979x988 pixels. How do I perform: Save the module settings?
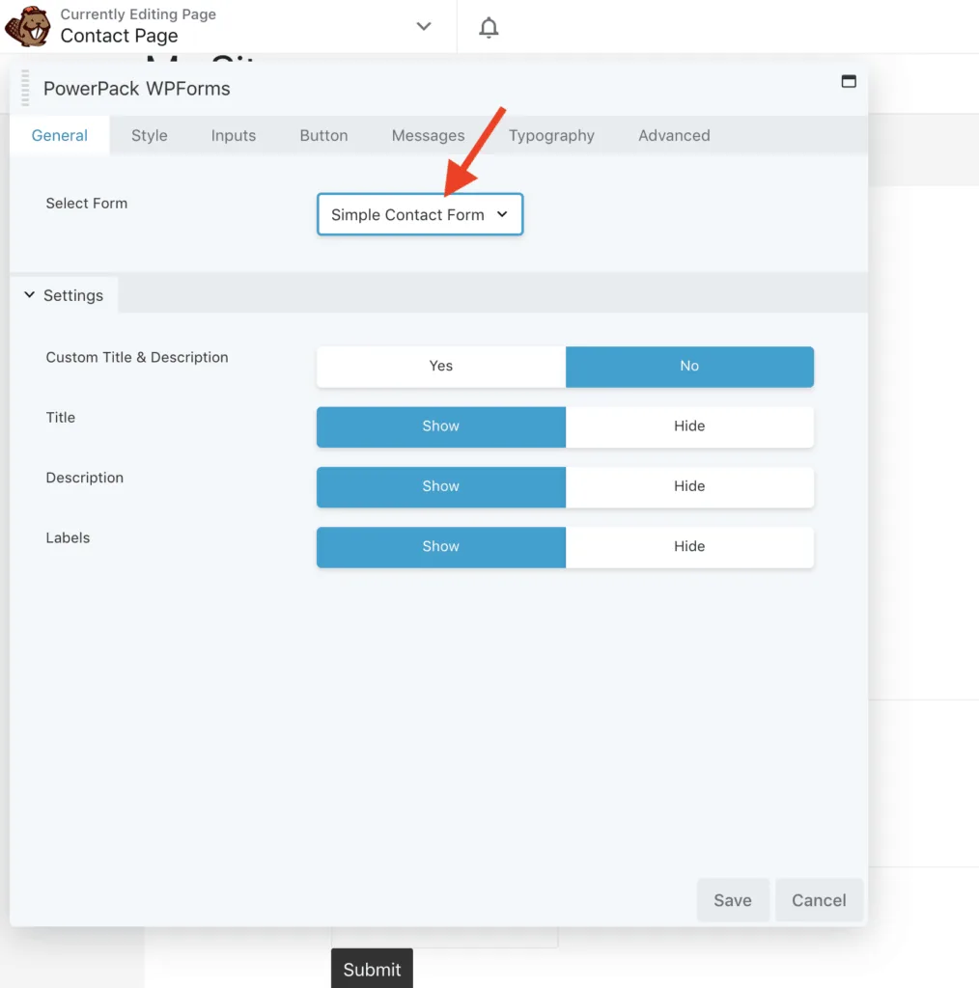tap(733, 900)
